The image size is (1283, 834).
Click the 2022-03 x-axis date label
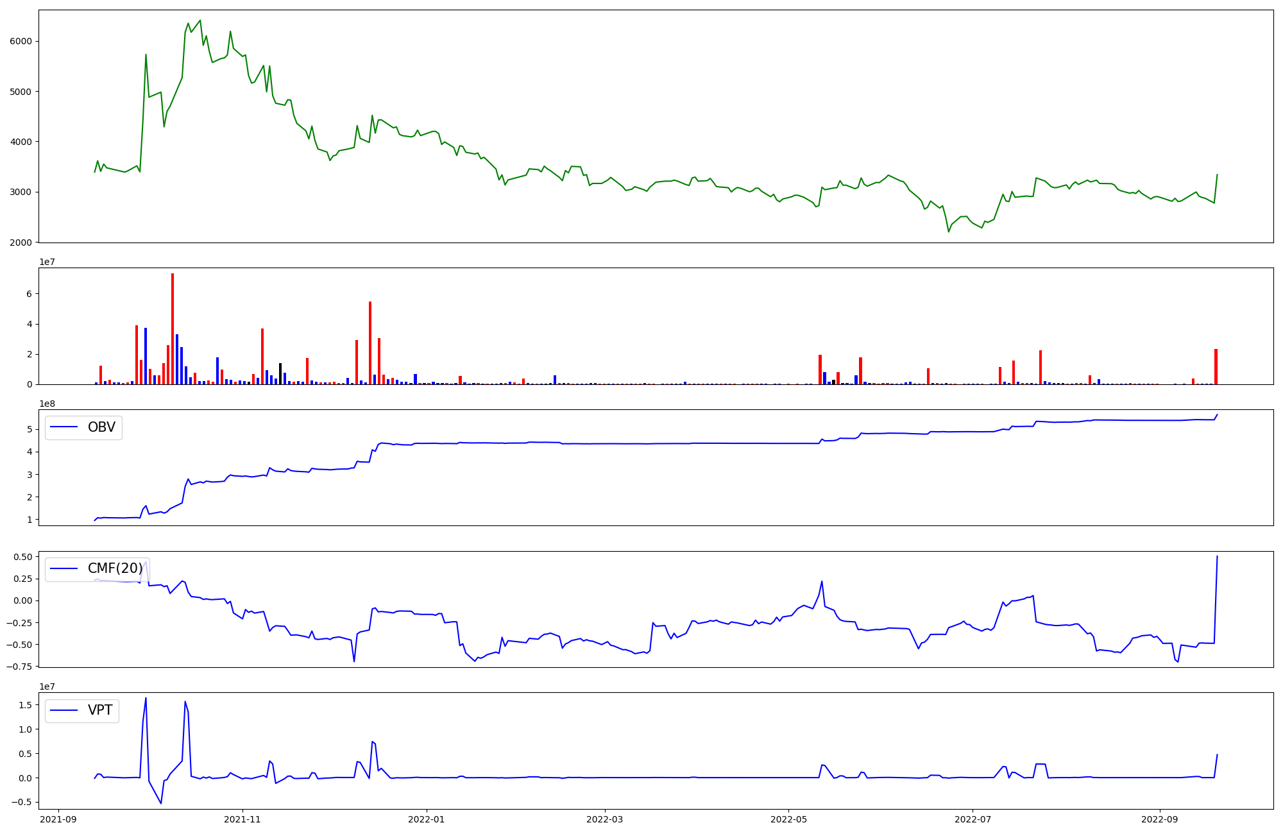(604, 819)
